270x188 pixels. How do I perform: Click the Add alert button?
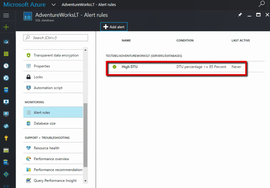click(x=114, y=27)
